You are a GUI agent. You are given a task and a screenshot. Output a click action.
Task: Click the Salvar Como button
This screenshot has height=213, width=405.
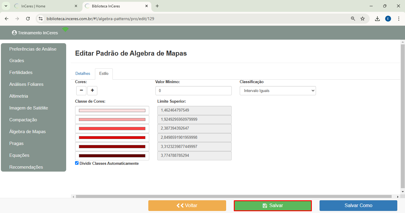pos(358,206)
